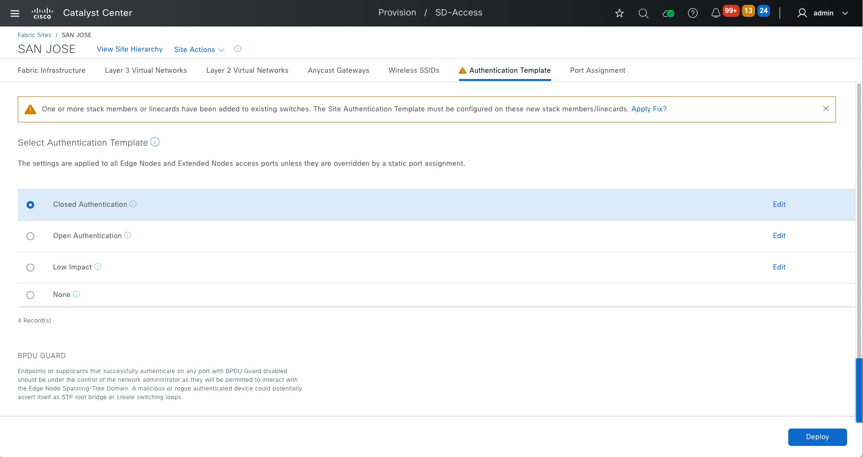Open the notifications bell icon

(716, 13)
